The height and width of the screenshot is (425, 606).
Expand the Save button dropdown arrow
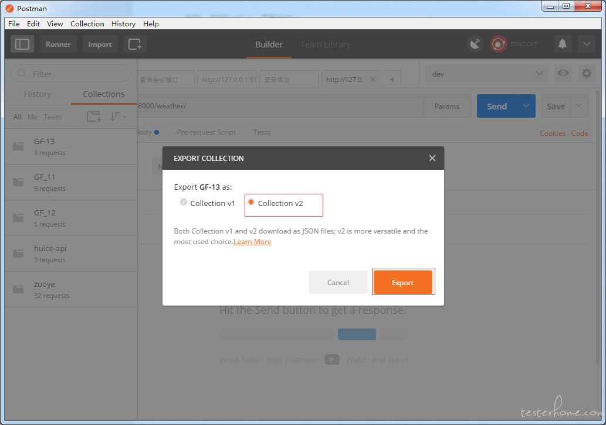(x=579, y=106)
